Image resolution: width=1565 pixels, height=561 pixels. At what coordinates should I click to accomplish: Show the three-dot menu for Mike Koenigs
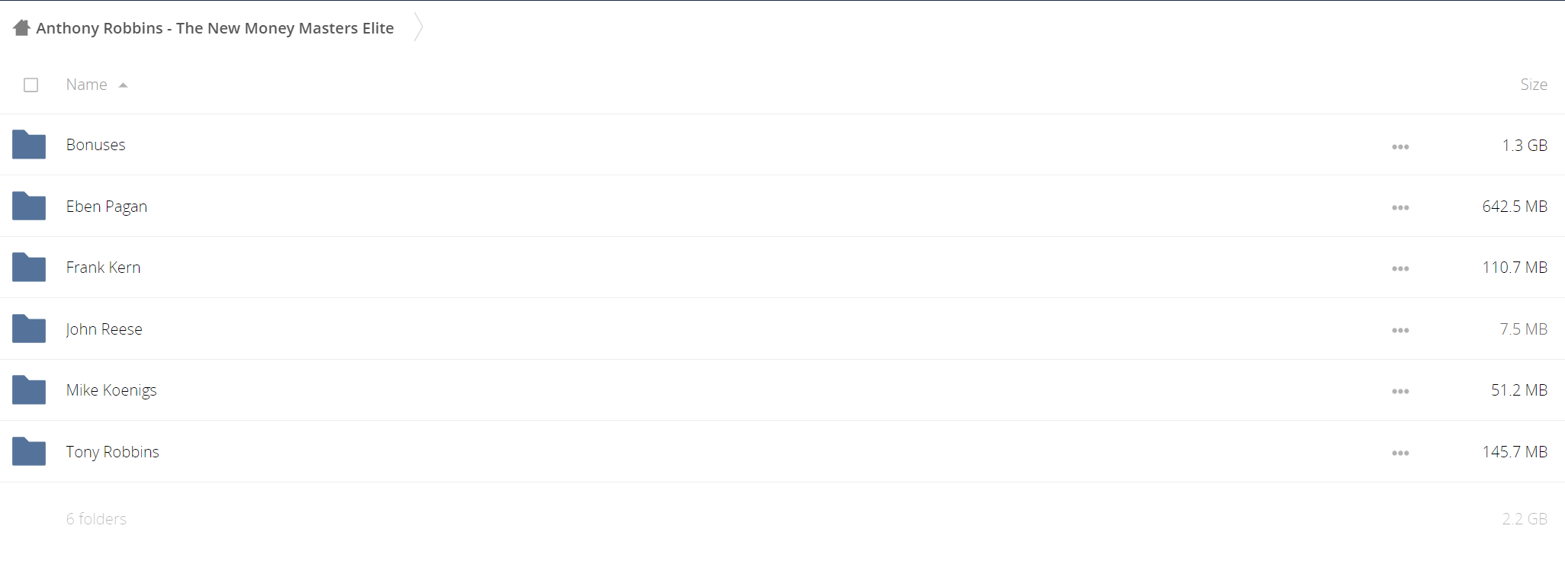click(1400, 391)
